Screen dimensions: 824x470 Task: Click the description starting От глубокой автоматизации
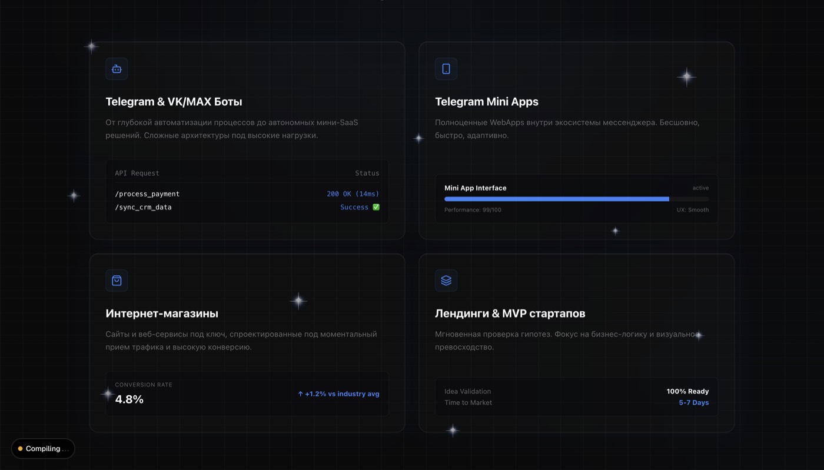coord(232,129)
